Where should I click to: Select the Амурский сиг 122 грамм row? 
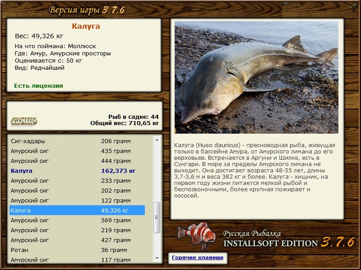pos(77,200)
